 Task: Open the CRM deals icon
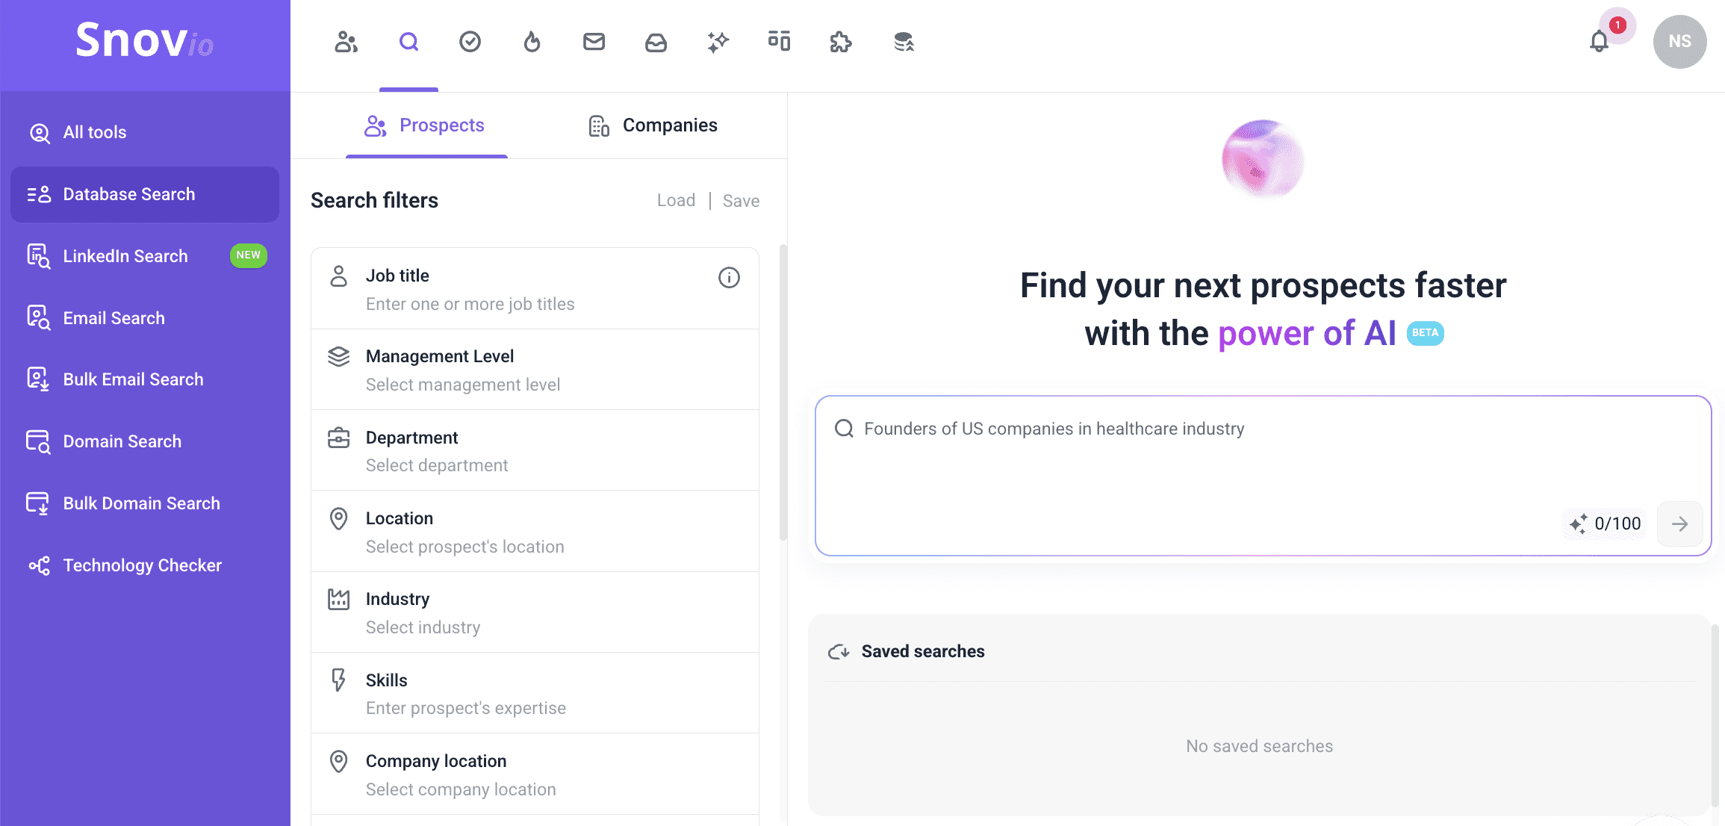coord(779,42)
